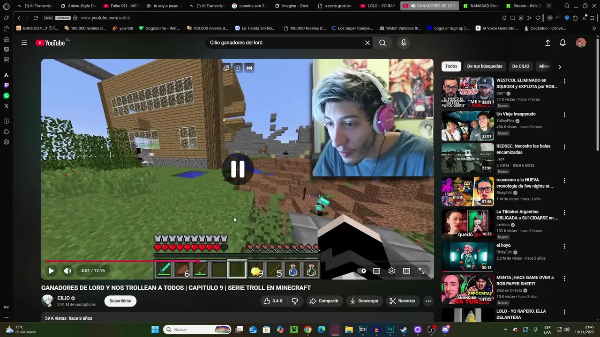
Task: Open the CILIO channel avatar
Action: [47, 301]
